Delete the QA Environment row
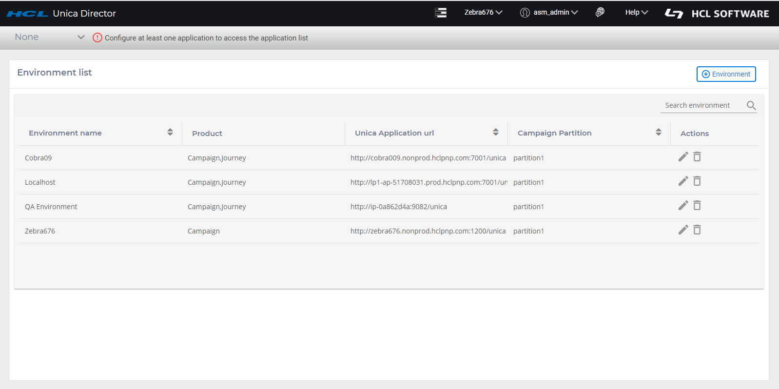This screenshot has height=389, width=779. 697,205
